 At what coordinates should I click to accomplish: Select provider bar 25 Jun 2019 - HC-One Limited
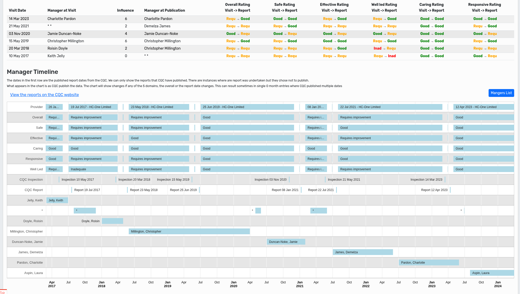coord(247,107)
